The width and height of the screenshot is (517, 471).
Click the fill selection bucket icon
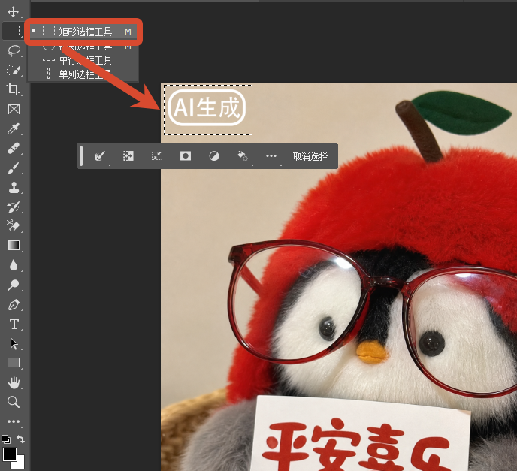[243, 156]
